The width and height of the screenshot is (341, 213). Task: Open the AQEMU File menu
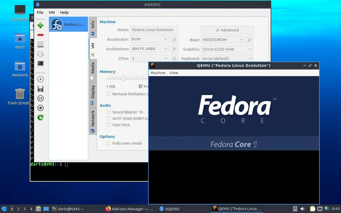point(40,13)
